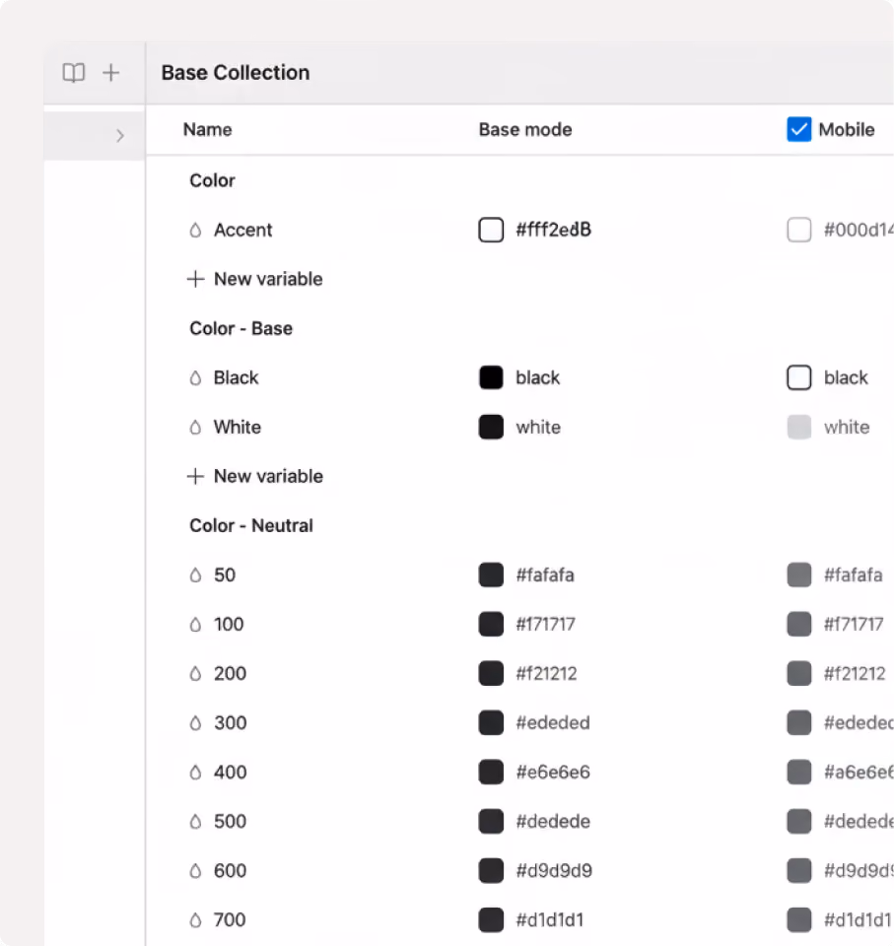This screenshot has height=946, width=894.
Task: Open base mode swatch for variable 300
Action: tap(491, 722)
